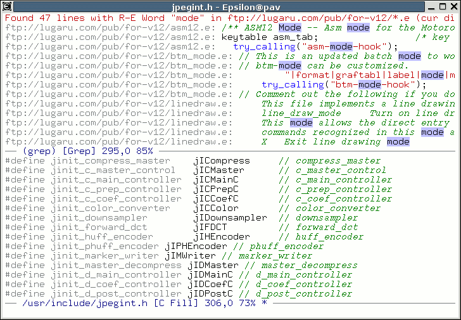Place cursor on jIPHEncoder identifier
Image resolution: width=461 pixels, height=320 pixels.
pos(196,246)
